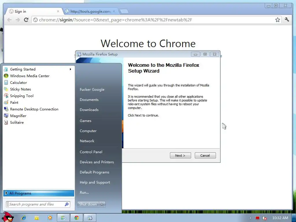Click the Calculator icon
296x222 pixels.
[x=6, y=82]
